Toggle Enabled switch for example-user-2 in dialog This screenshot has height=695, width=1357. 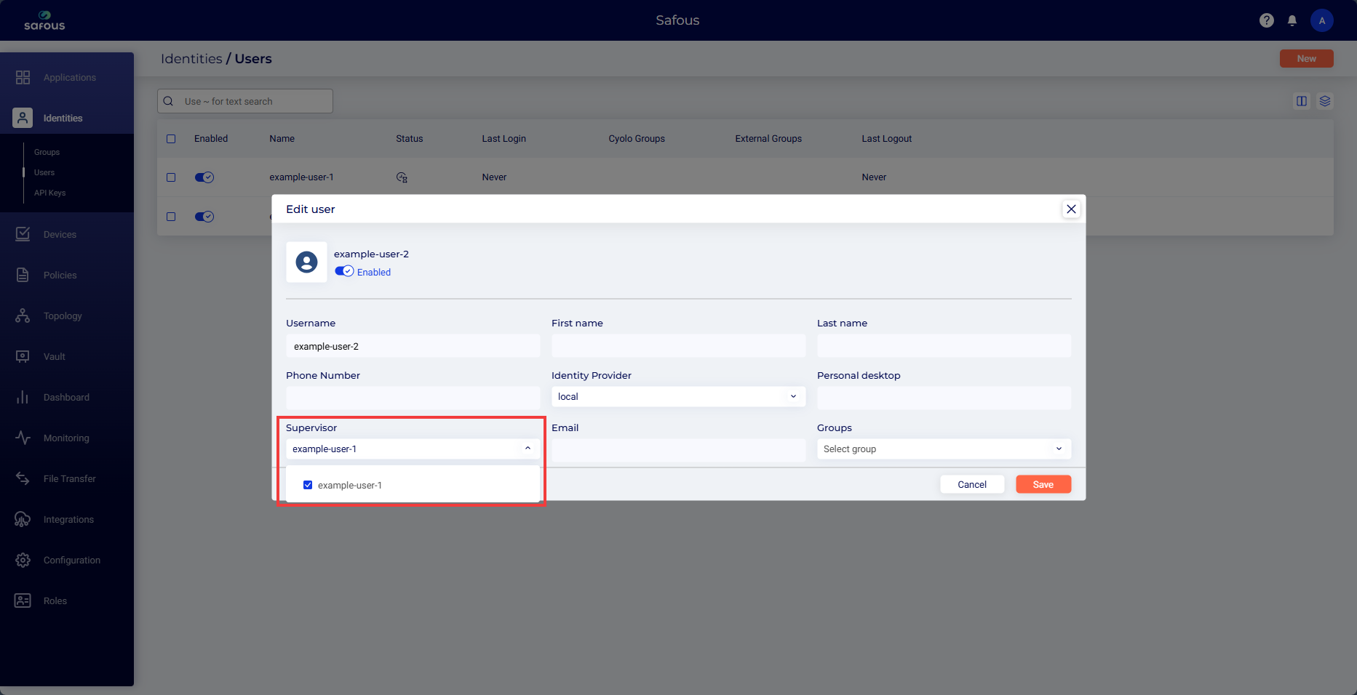click(x=344, y=271)
